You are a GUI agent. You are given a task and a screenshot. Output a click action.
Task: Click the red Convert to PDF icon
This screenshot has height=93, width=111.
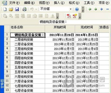coord(69,16)
